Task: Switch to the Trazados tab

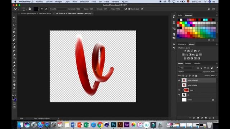Action: tap(197, 63)
